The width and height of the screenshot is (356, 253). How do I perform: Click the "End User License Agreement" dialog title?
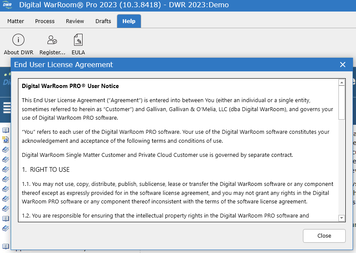coord(63,65)
